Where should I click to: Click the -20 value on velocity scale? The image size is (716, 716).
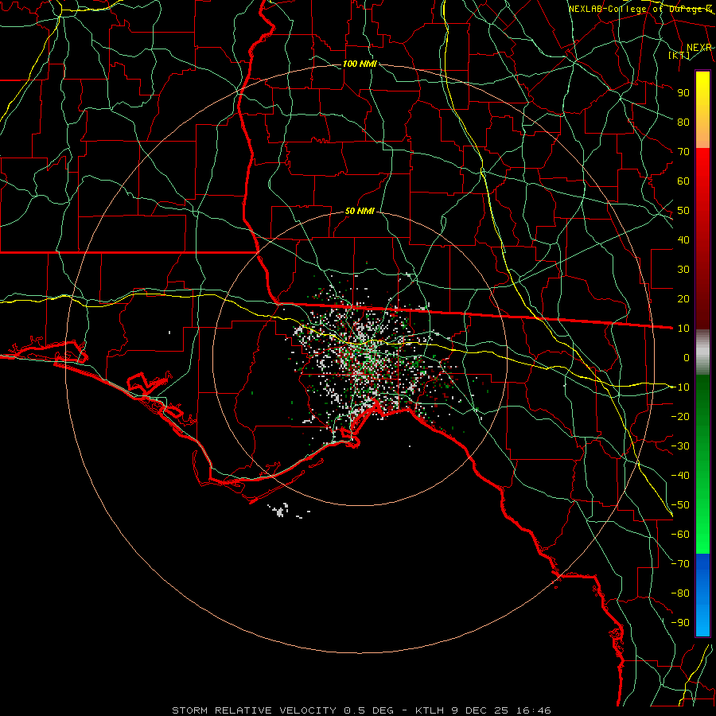680,417
